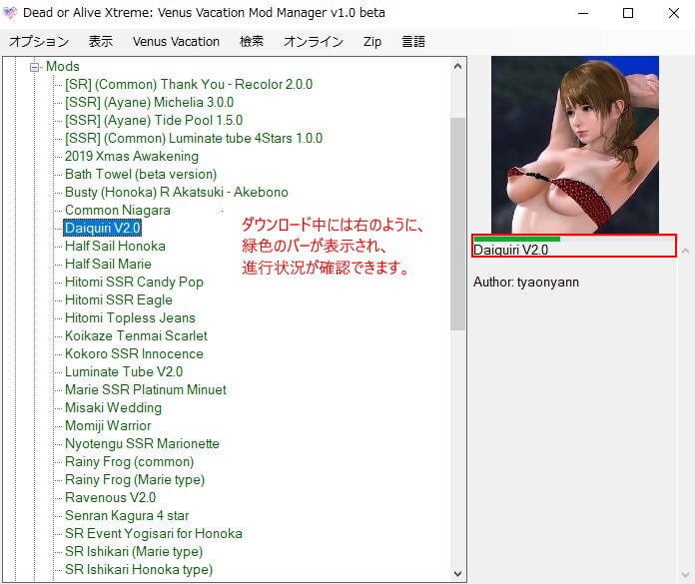Select [SSR] (Ayane) Michelia 3.0.0
Image resolution: width=695 pixels, height=584 pixels.
(x=150, y=103)
